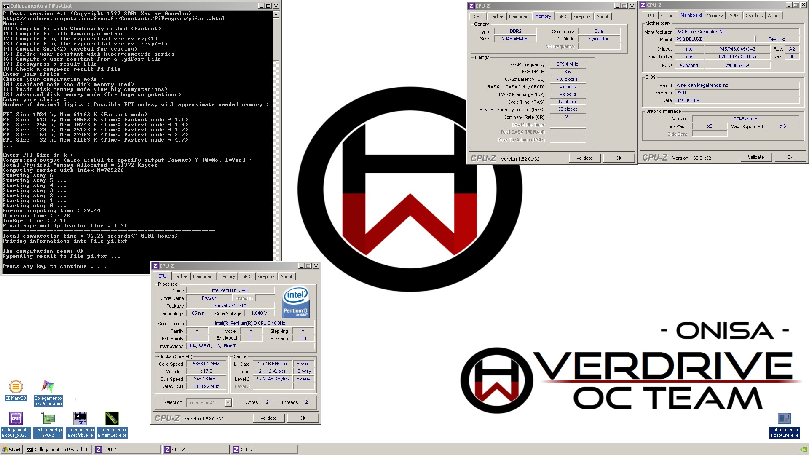Open SPD tab in Memory CPU-Z window
Screen dimensions: 809x455
coord(563,16)
